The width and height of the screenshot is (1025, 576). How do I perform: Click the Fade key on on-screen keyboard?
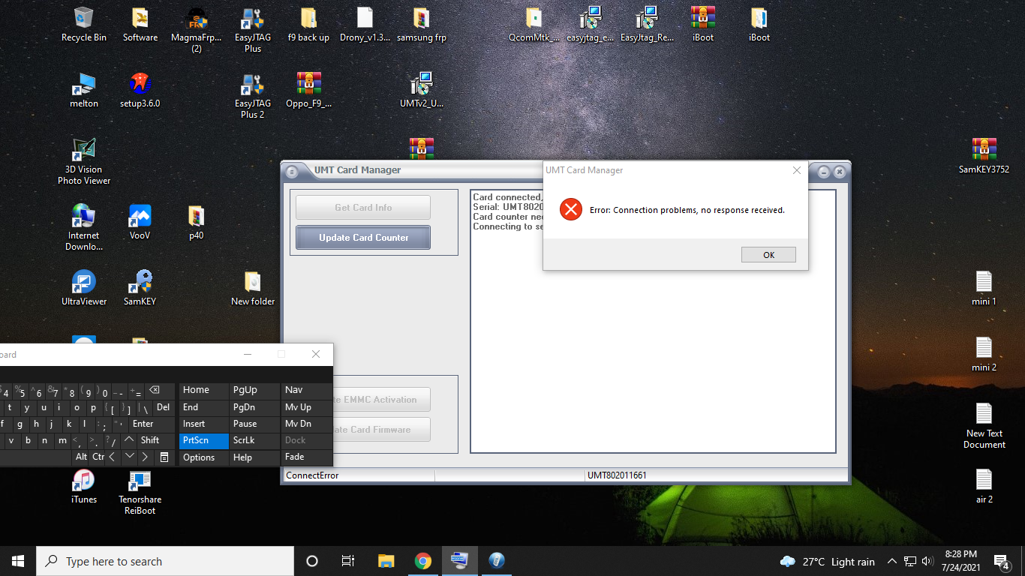point(306,457)
